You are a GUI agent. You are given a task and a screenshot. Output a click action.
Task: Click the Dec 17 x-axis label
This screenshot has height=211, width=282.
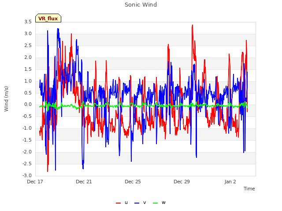coord(35,182)
